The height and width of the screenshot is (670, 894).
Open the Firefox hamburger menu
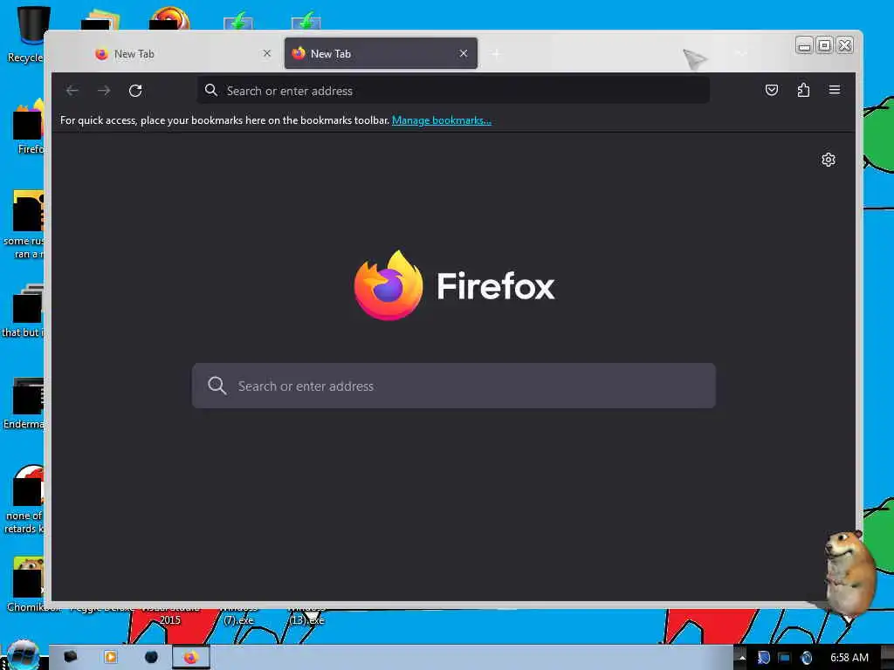(x=835, y=90)
